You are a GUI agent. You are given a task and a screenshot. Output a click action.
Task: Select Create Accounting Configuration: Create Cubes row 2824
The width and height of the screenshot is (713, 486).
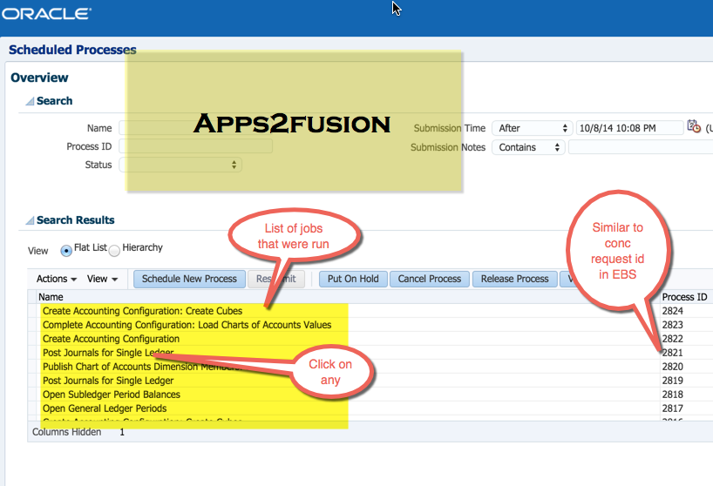point(142,311)
